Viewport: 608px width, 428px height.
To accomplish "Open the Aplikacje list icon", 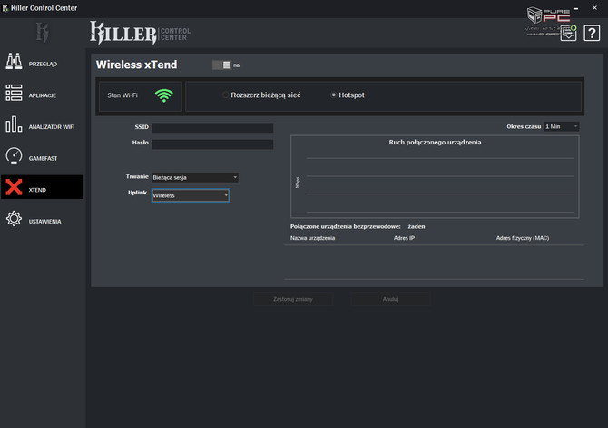I will (x=14, y=93).
